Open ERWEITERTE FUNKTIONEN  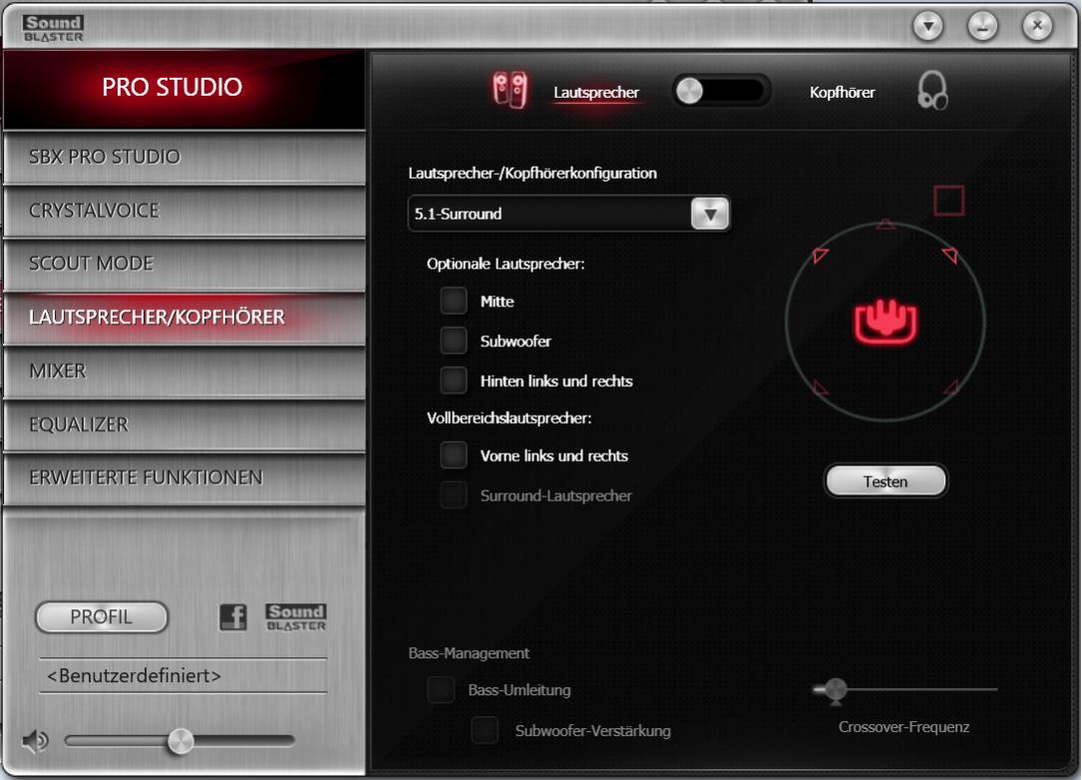click(x=184, y=478)
